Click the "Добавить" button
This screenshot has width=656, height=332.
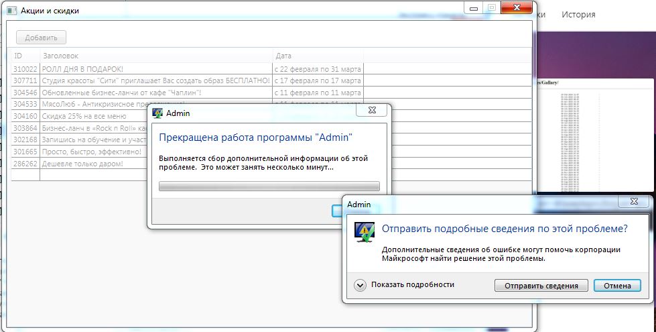coord(41,38)
